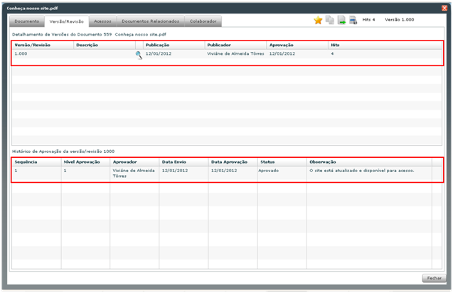Click the Sequência column header
Image resolution: width=453 pixels, height=293 pixels.
(x=36, y=162)
